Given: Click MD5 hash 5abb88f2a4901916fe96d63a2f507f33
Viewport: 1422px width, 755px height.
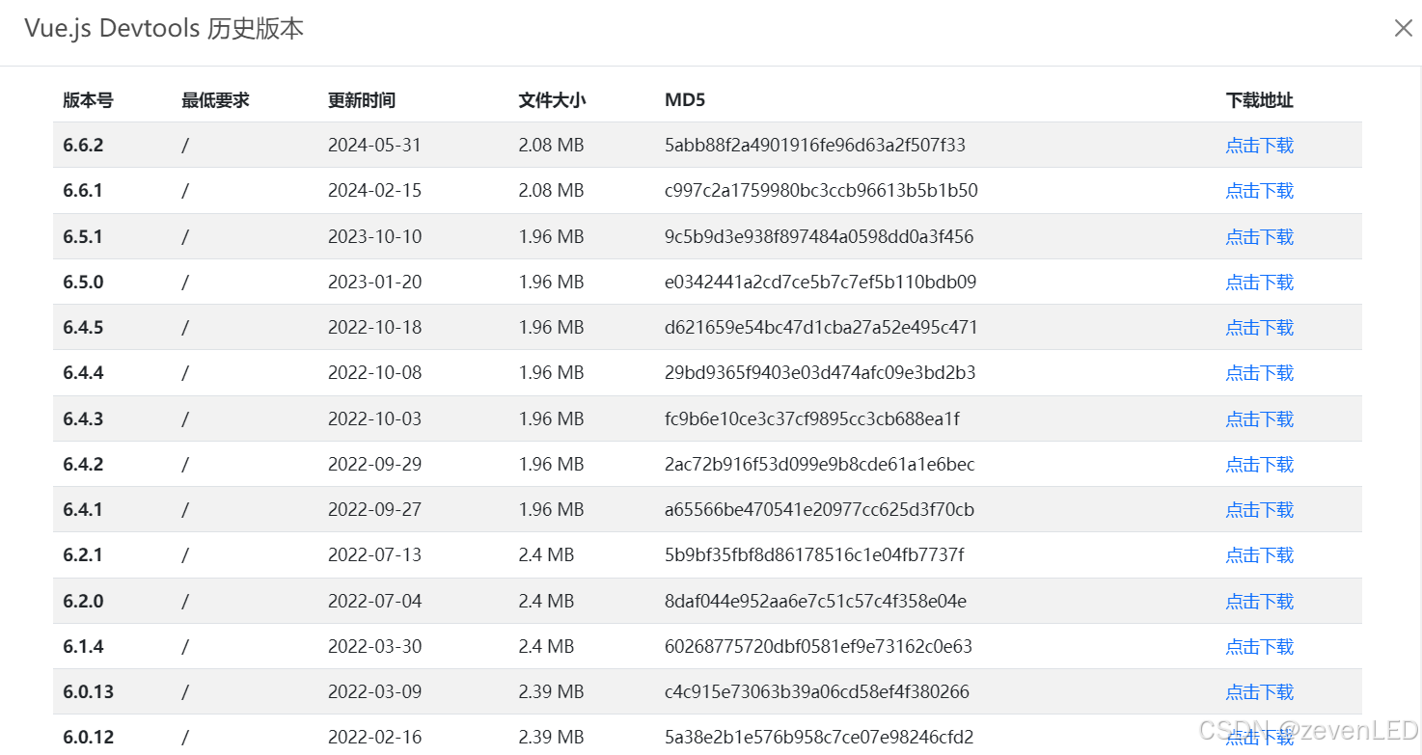Looking at the screenshot, I should tap(815, 146).
